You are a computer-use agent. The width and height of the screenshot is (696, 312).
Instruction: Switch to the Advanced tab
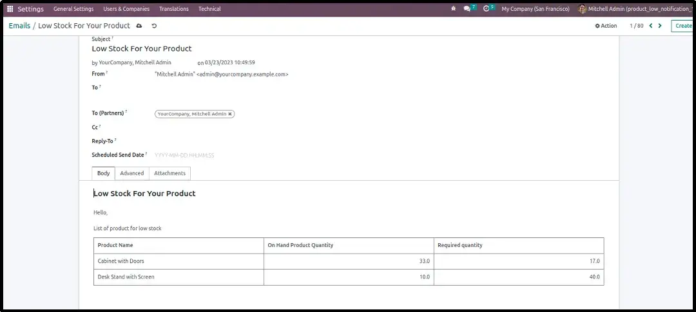(132, 173)
